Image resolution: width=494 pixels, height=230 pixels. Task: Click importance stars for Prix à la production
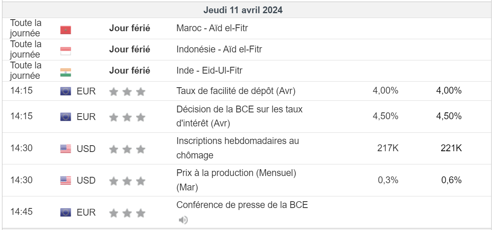127,181
